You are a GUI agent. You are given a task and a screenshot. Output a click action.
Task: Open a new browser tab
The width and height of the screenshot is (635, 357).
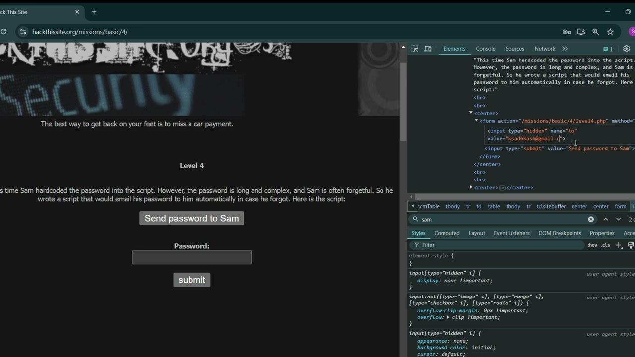94,12
